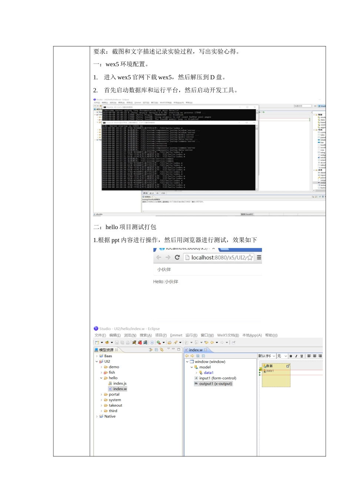Select the left-align icon in the formatting toolbar
This screenshot has width=352, height=499.
coord(310,356)
